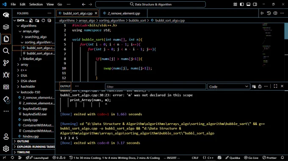Open the book-shaped view in activity bar
Image resolution: width=288 pixels, height=161 pixels.
coord(6,87)
